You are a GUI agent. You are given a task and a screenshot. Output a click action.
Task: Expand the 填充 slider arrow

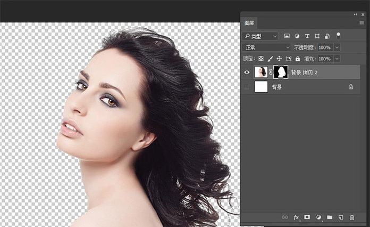click(337, 59)
